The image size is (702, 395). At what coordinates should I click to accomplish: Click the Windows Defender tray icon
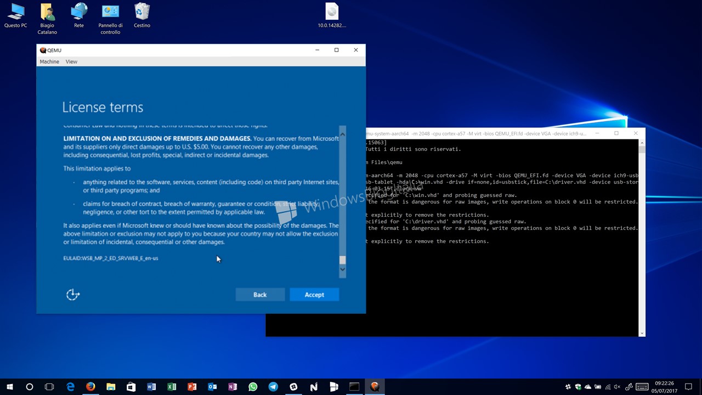click(x=578, y=387)
